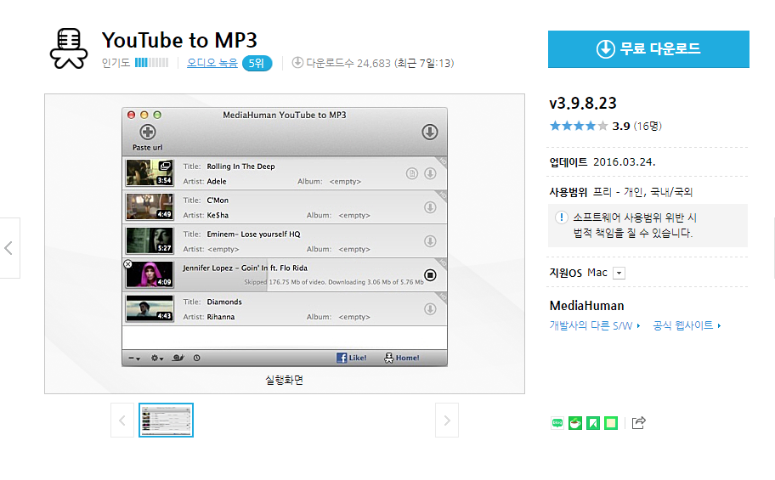Viewport: 775px width, 480px height.
Task: Click the Rolling In The Deep video thumbnail
Action: coord(150,172)
